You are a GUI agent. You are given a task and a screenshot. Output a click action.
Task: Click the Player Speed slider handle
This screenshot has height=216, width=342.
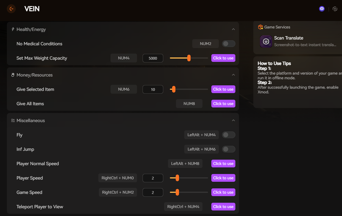(x=177, y=178)
